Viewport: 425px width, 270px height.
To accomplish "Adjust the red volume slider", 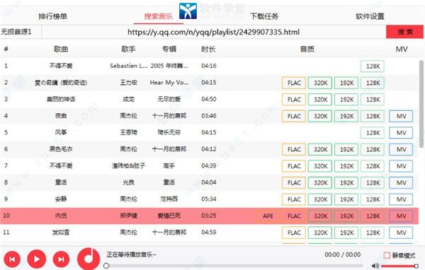I will point(399,266).
